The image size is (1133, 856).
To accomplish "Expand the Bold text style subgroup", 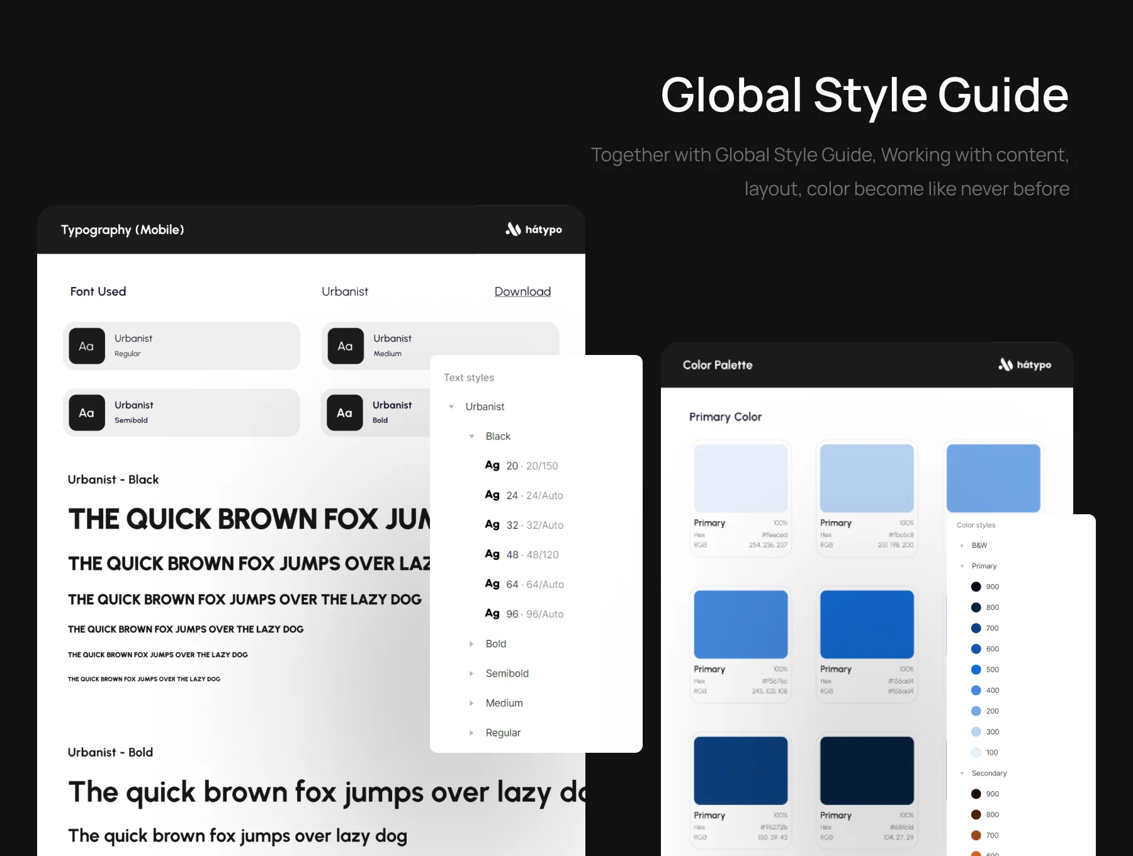I will point(471,644).
